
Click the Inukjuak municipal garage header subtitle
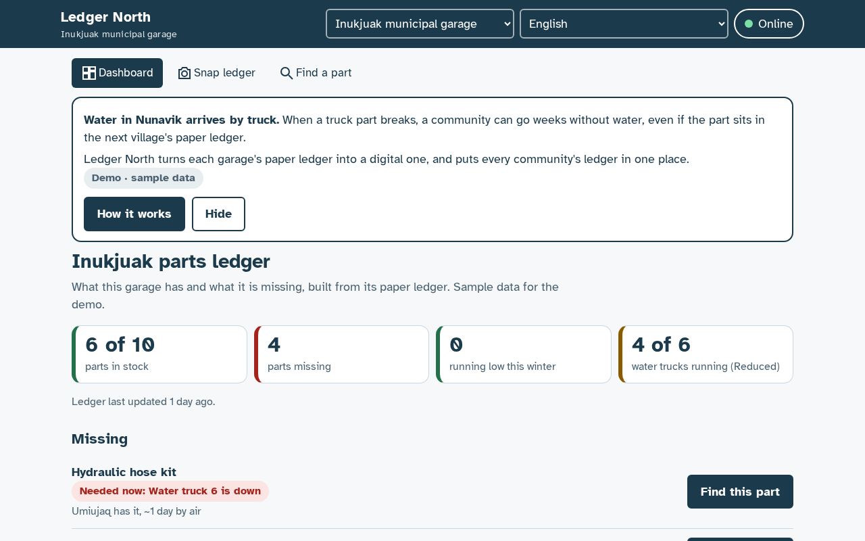[119, 34]
